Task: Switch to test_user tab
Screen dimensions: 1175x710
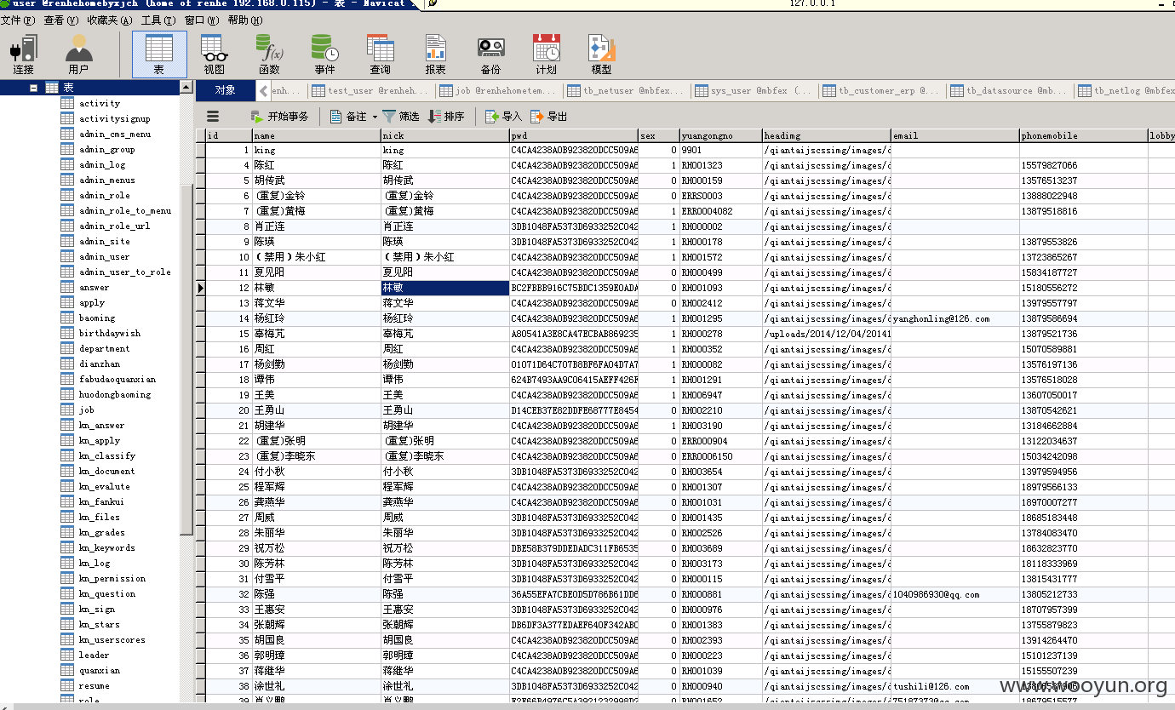Action: tap(371, 90)
